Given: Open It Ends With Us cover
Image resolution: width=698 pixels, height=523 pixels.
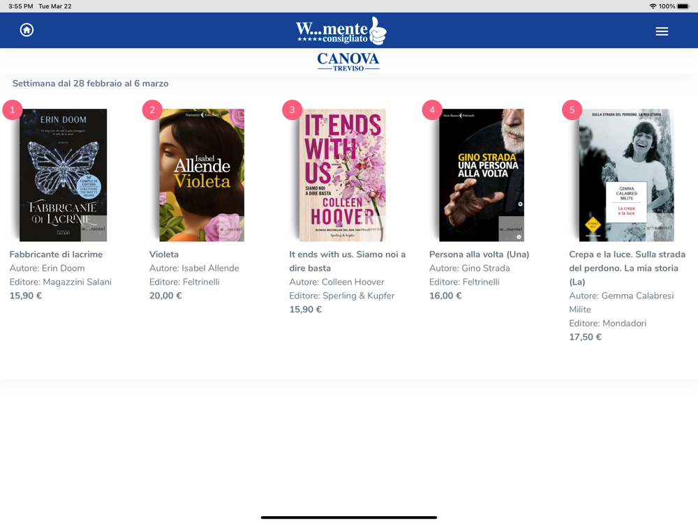Looking at the screenshot, I should click(342, 175).
